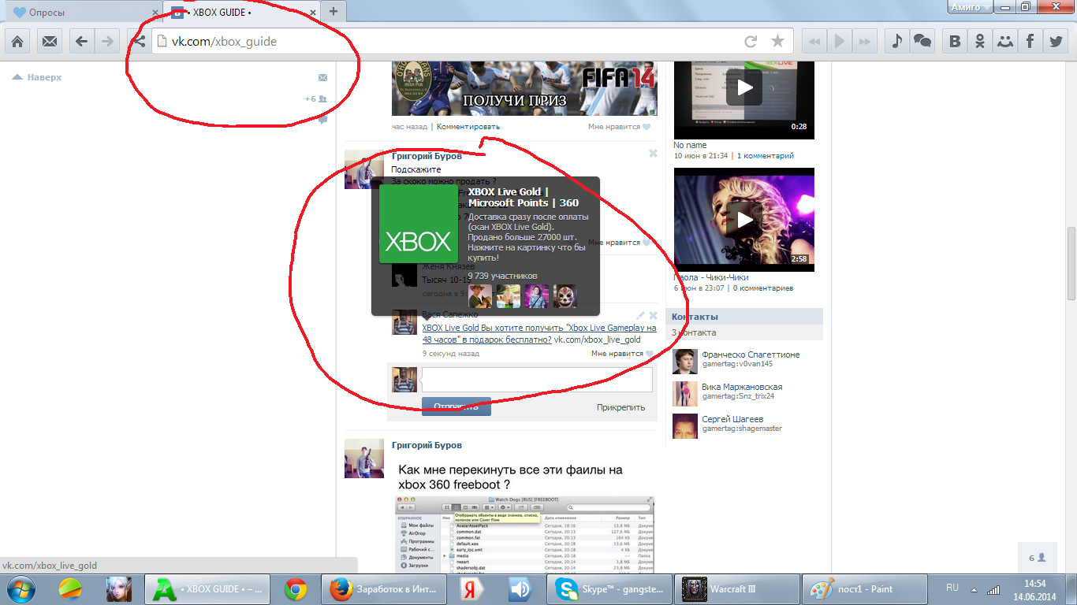1077x605 pixels.
Task: Open the music note panel
Action: (x=896, y=41)
